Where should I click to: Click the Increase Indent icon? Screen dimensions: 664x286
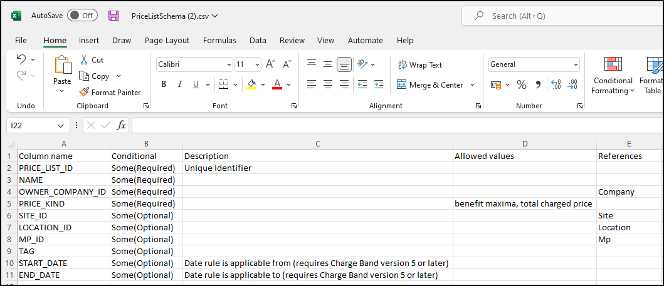(379, 84)
